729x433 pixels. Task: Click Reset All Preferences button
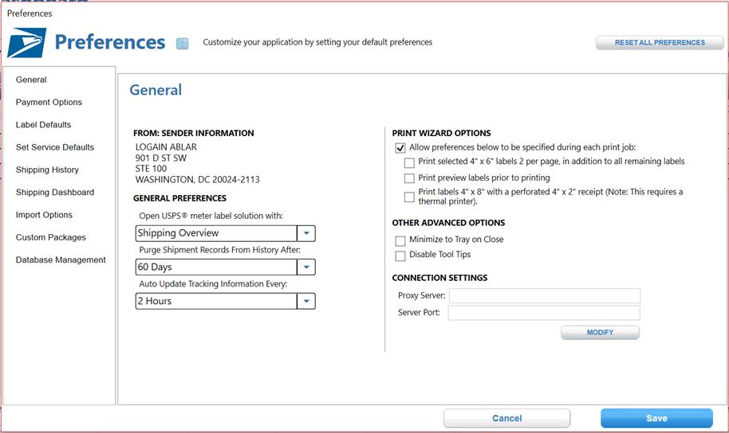click(x=660, y=42)
